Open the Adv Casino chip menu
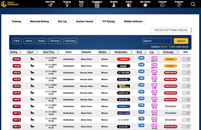Viewport: 201px width, 130px height. tap(145, 4)
